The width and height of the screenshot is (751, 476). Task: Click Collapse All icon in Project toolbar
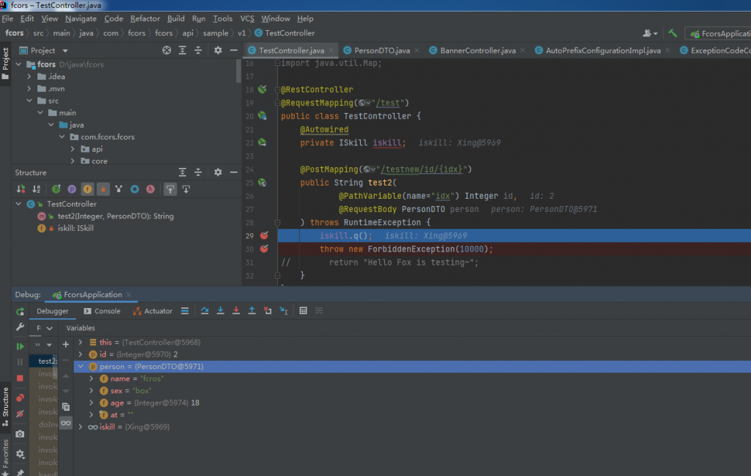(x=198, y=51)
